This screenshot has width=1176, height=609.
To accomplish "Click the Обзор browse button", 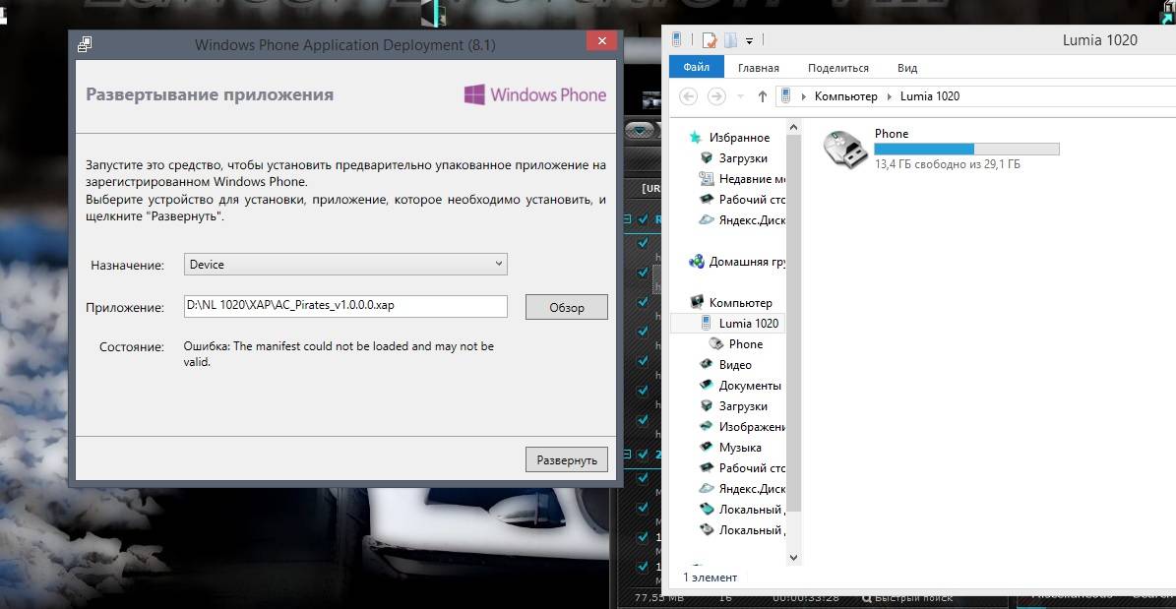I will coord(566,308).
